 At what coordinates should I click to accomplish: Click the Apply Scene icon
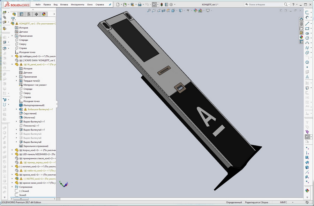[200, 11]
